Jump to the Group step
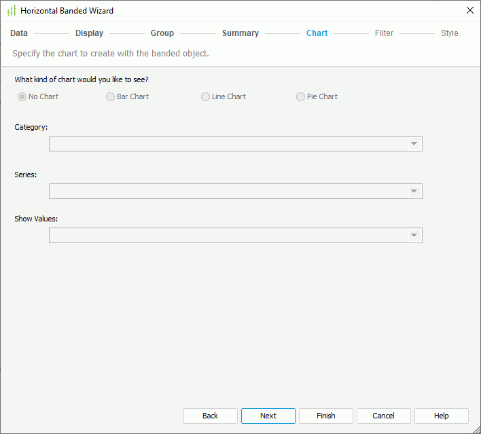This screenshot has height=434, width=481. (162, 33)
